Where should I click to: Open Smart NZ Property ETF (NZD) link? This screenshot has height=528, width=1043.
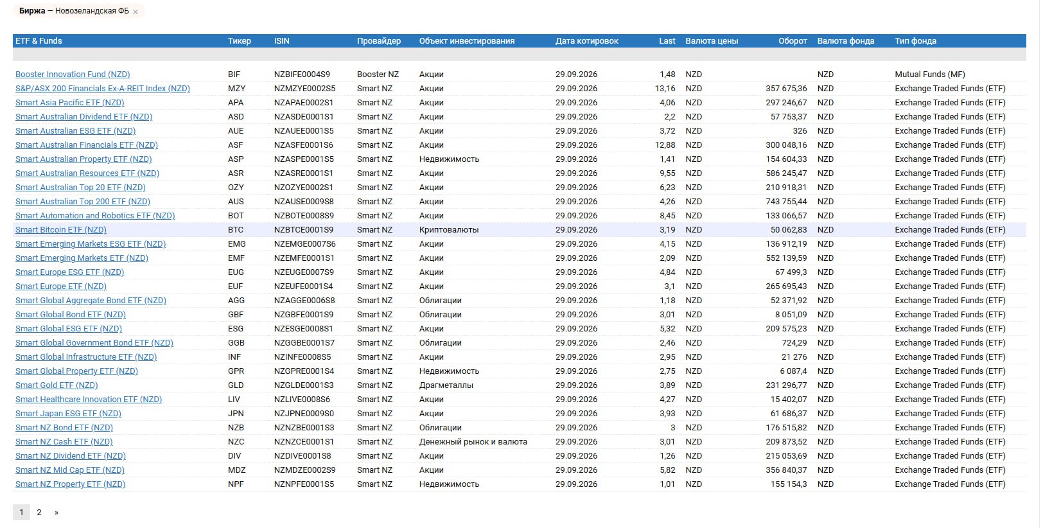coord(71,484)
